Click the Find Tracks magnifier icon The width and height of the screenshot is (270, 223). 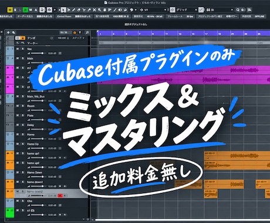(x=87, y=32)
